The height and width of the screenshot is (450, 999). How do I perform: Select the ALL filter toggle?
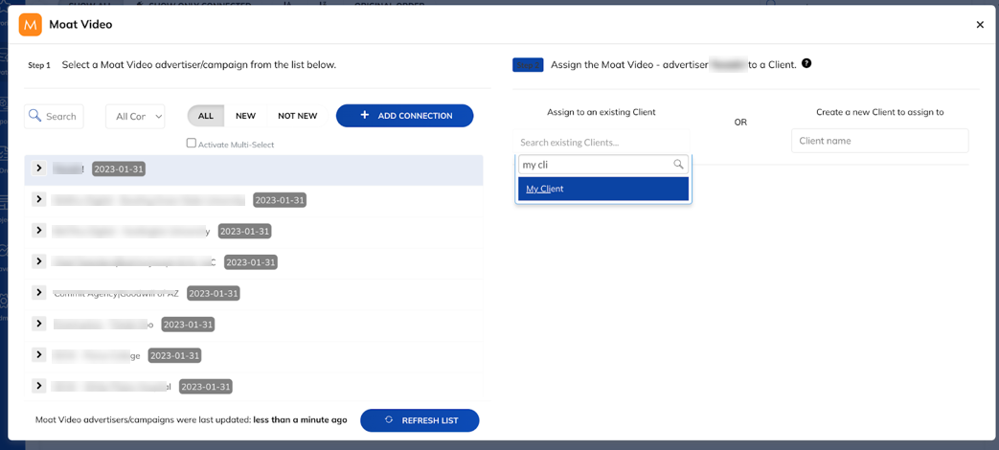click(206, 116)
